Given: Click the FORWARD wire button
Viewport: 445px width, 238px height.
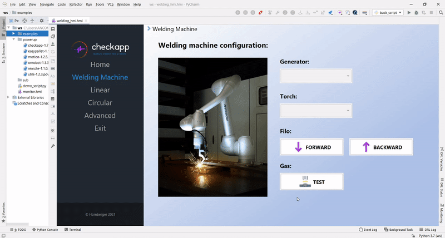Looking at the screenshot, I should 311,147.
